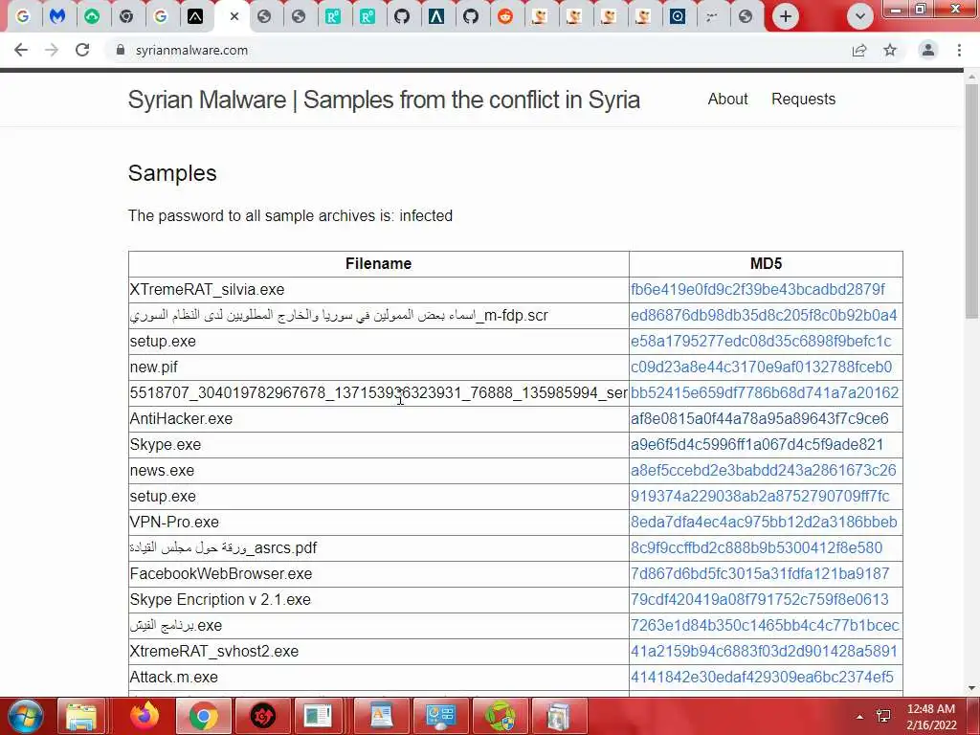Select the asrcs.pdf filename cell
The height and width of the screenshot is (735, 980).
tap(379, 547)
